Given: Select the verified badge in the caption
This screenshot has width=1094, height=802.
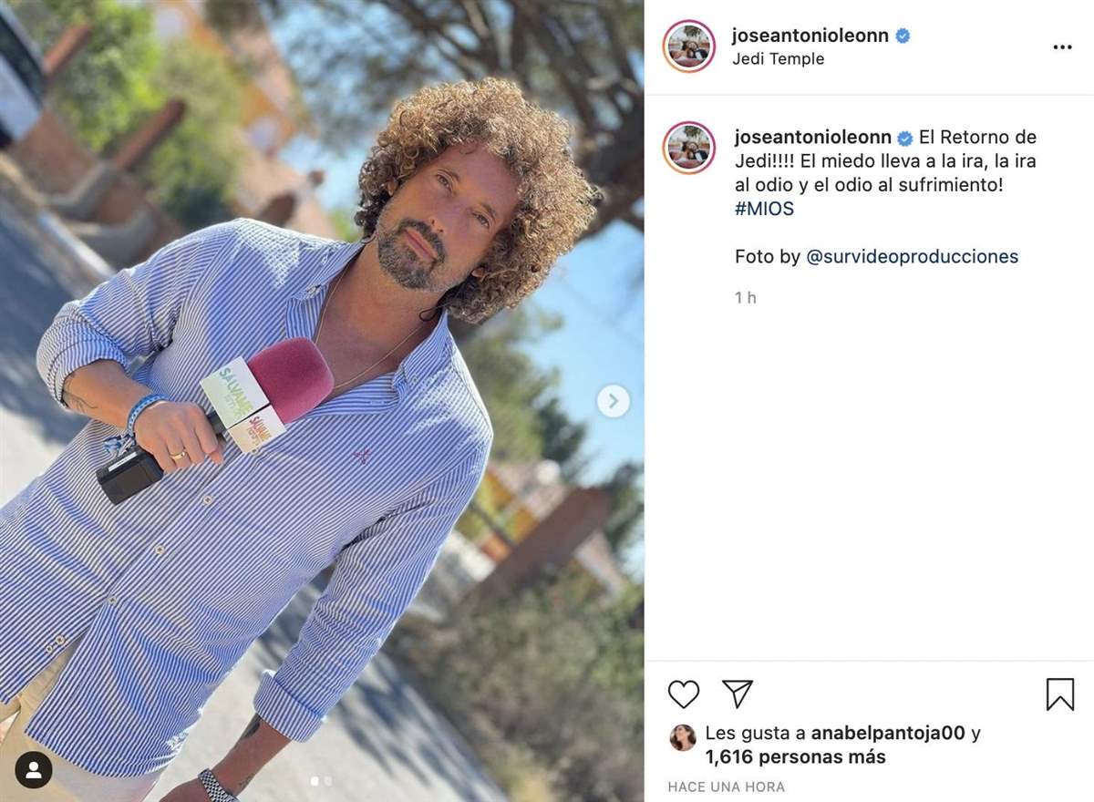Looking at the screenshot, I should (x=905, y=139).
